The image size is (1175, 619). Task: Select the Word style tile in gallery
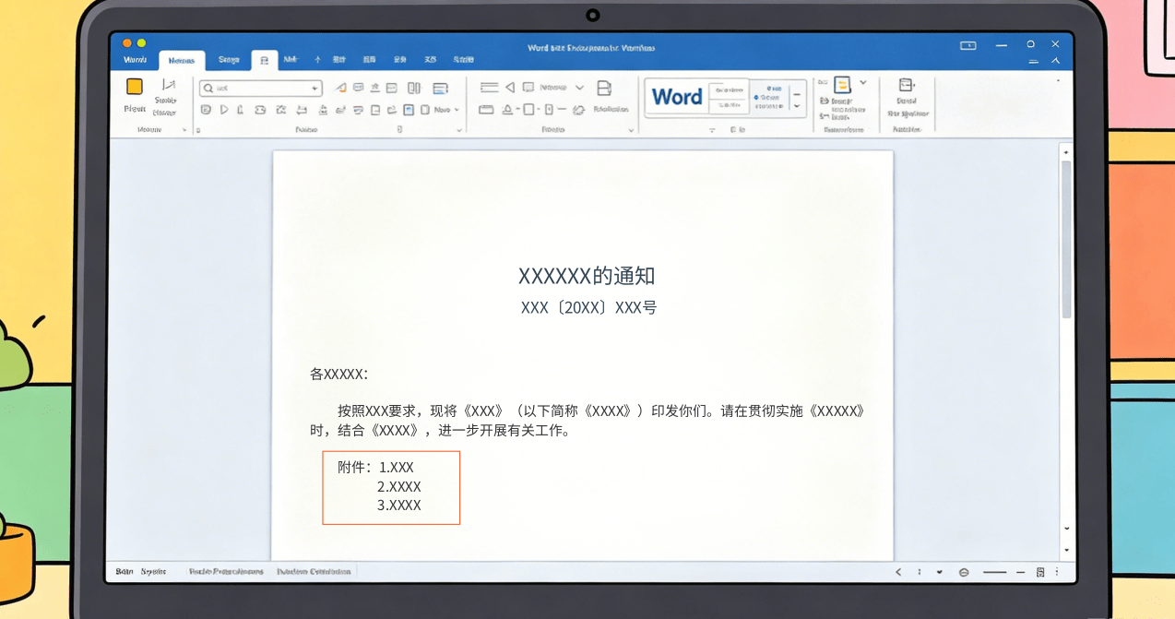coord(677,97)
